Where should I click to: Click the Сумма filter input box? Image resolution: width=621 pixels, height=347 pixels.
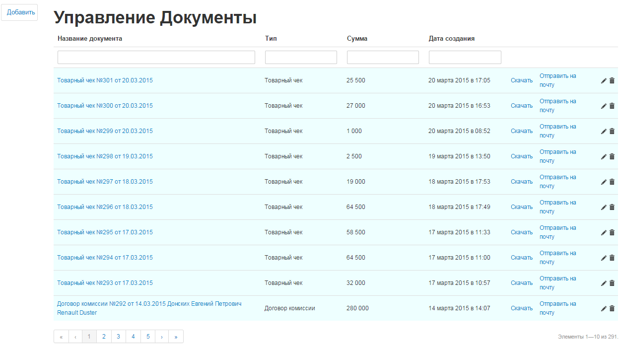[x=383, y=57]
